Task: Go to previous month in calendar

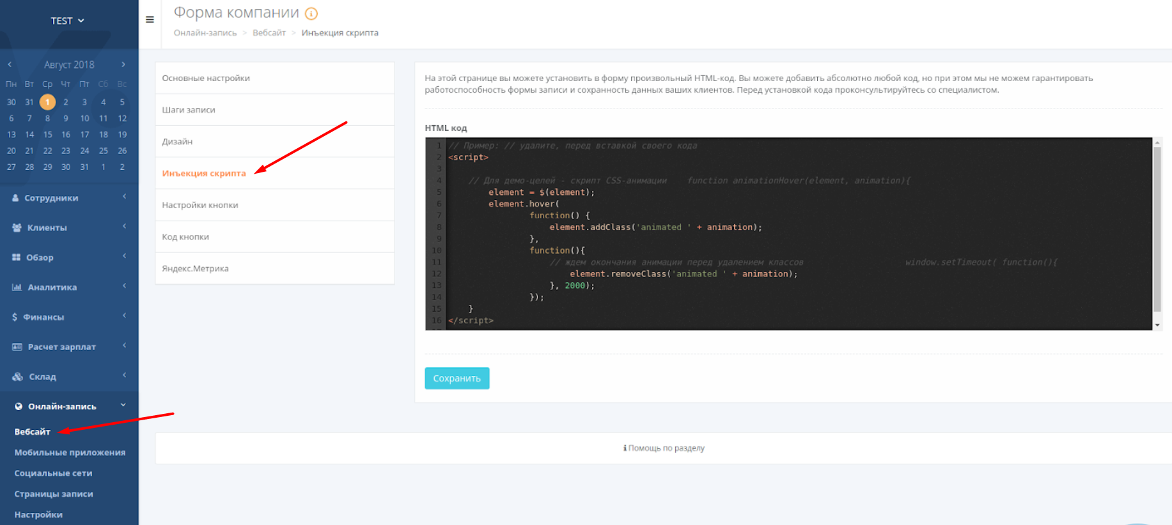Action: pyautogui.click(x=10, y=65)
